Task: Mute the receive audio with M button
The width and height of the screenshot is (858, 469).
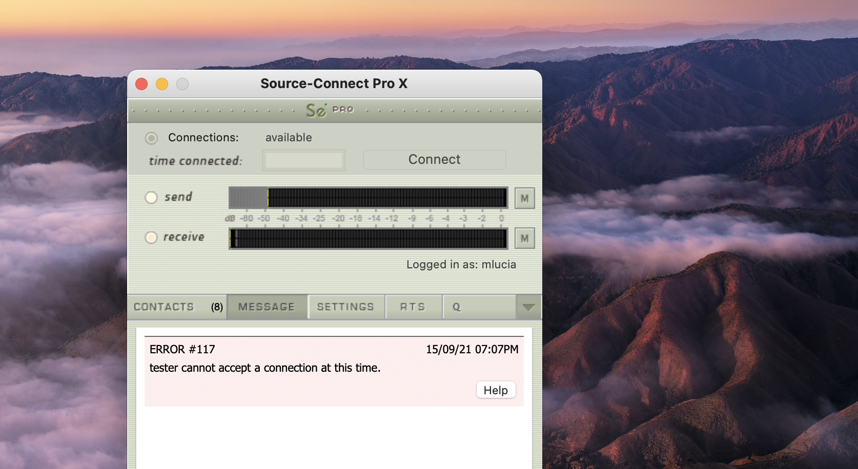Action: pyautogui.click(x=524, y=238)
